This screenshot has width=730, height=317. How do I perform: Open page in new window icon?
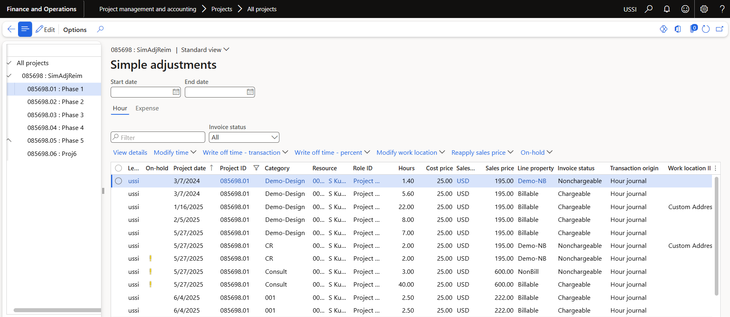(x=720, y=29)
